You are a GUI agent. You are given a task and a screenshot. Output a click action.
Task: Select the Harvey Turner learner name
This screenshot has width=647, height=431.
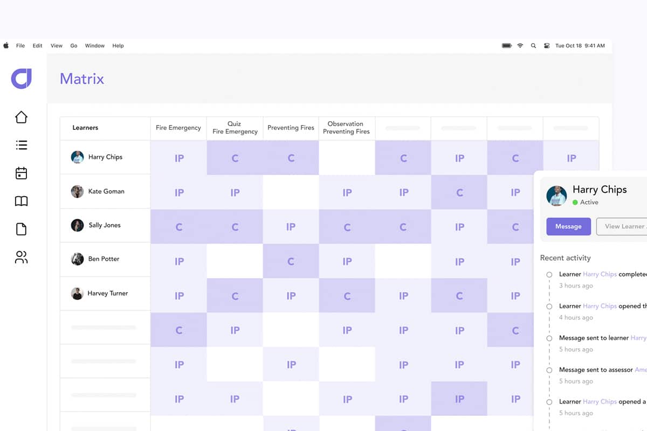108,294
